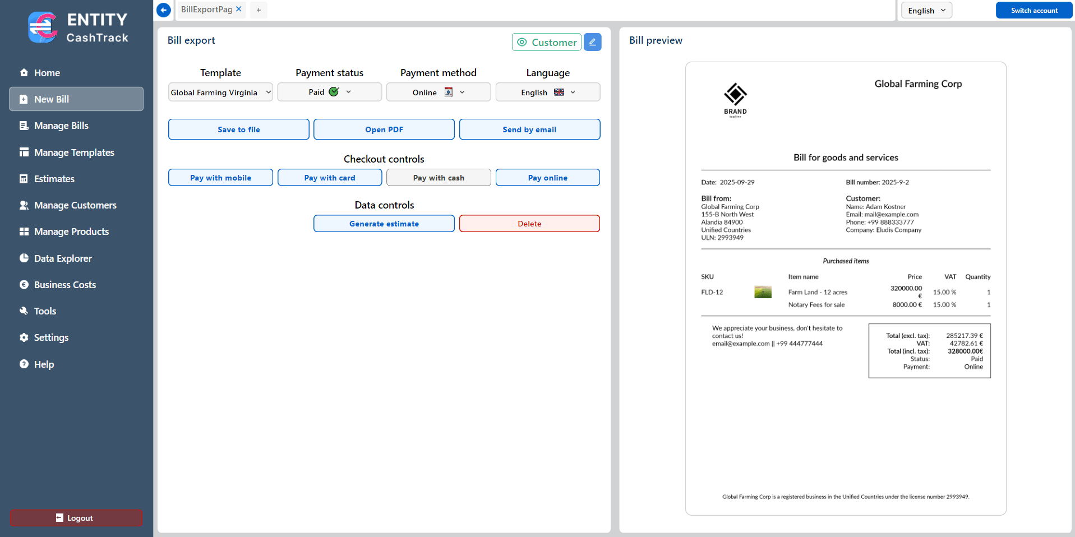Add a new tab with plus button
Image resolution: width=1075 pixels, height=537 pixels.
(259, 10)
